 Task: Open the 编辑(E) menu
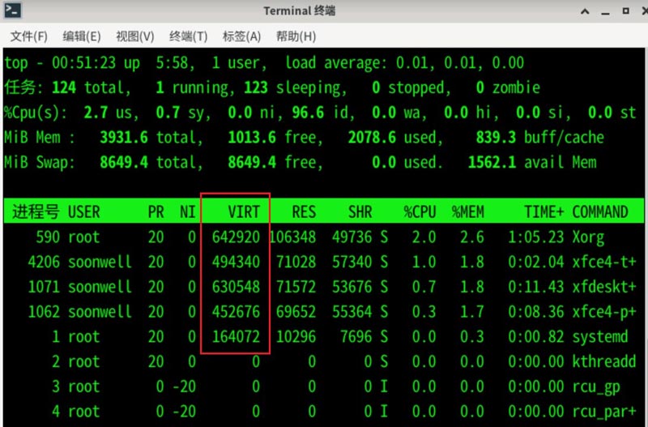82,36
